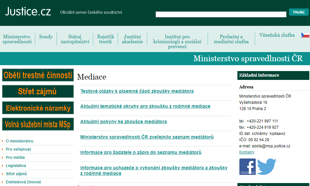Open Soudy nav item
This screenshot has height=186, width=310.
[46, 37]
